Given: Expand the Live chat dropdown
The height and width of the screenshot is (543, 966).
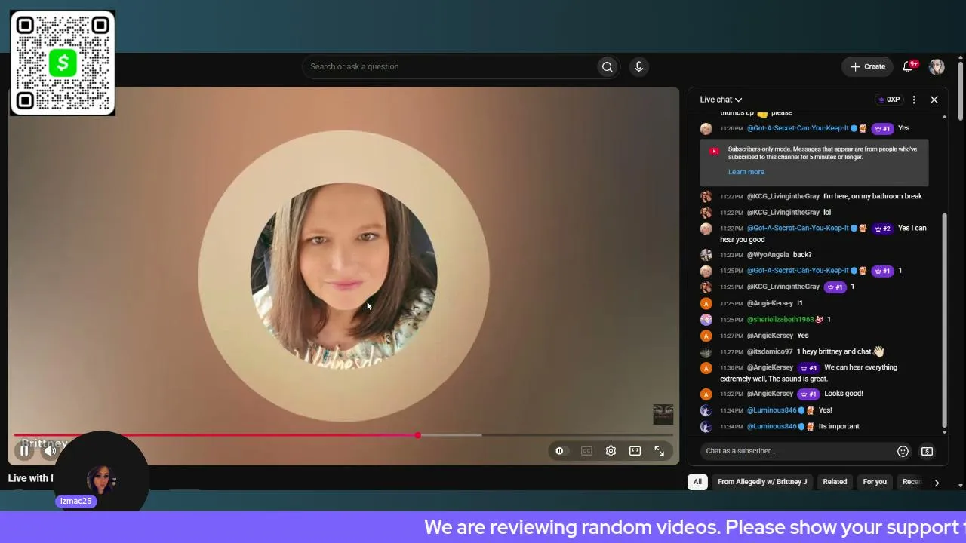Looking at the screenshot, I should pyautogui.click(x=721, y=100).
